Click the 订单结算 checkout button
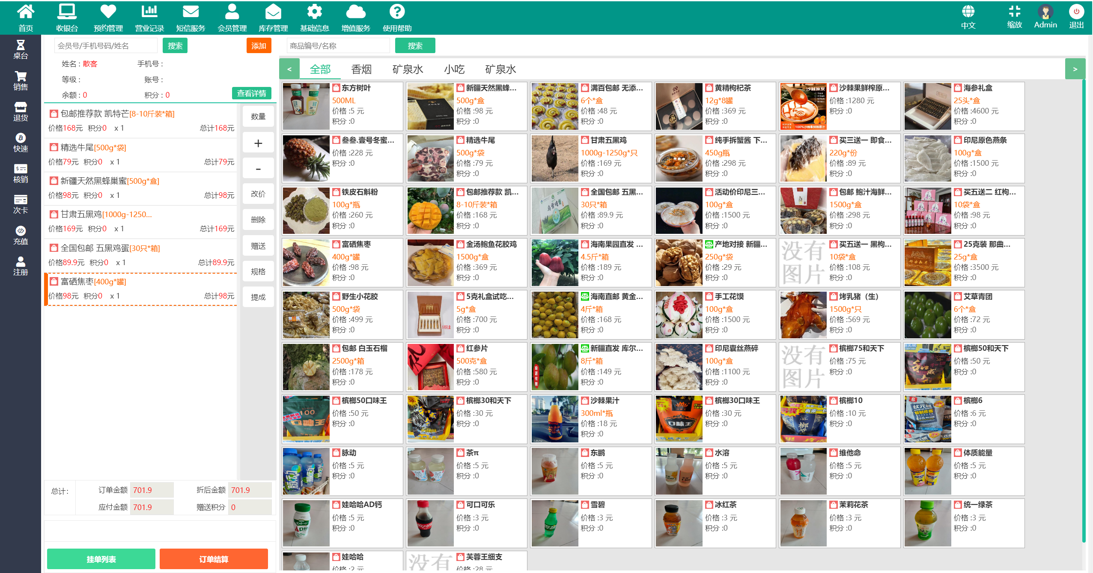This screenshot has width=1093, height=573. (x=214, y=559)
